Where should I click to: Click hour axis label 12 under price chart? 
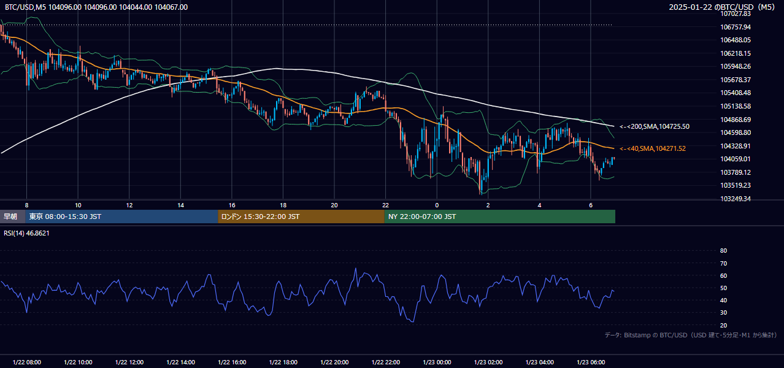tap(129, 205)
